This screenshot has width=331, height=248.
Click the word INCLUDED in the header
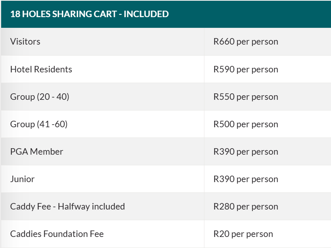tap(146, 14)
